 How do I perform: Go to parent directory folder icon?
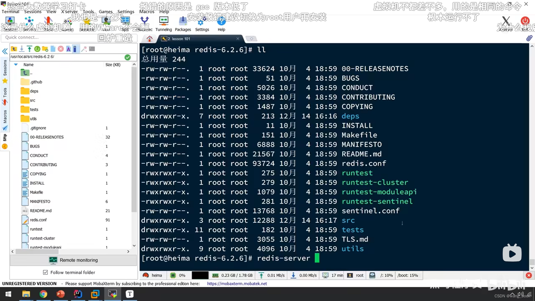pyautogui.click(x=25, y=73)
